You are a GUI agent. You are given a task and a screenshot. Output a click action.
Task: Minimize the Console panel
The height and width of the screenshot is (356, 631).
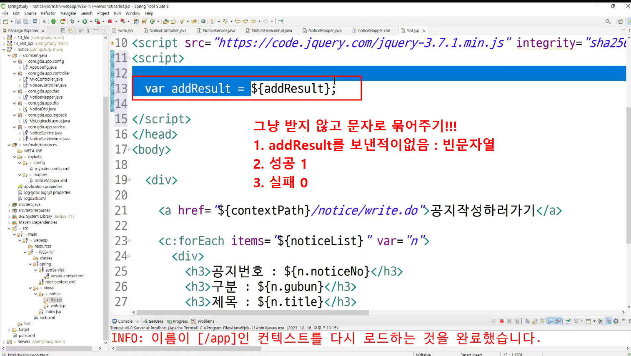point(623,321)
